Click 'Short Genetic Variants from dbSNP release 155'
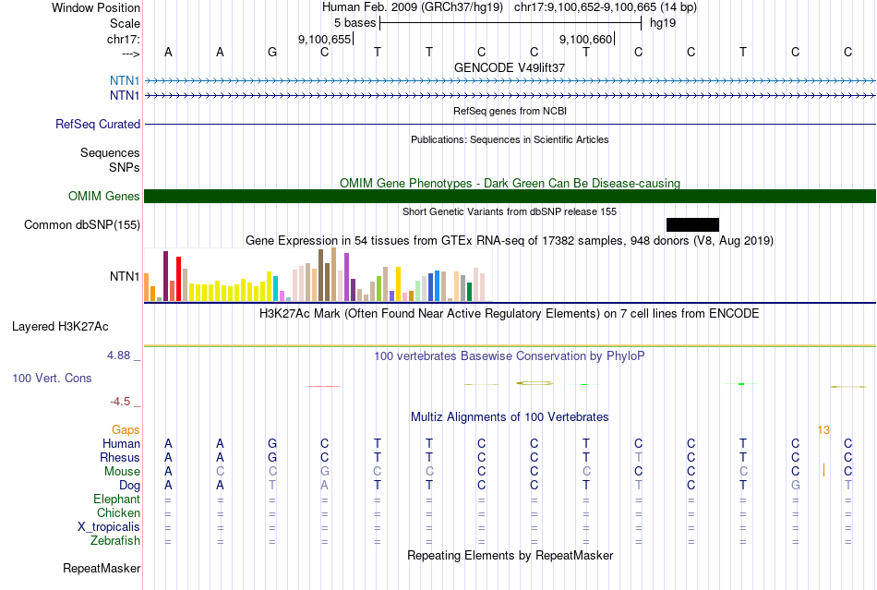The height and width of the screenshot is (590, 877). tap(510, 211)
